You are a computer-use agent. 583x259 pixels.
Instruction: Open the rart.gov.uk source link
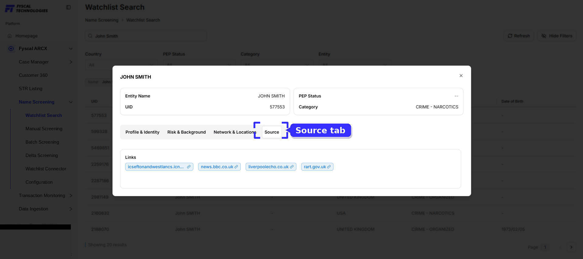[x=317, y=167]
